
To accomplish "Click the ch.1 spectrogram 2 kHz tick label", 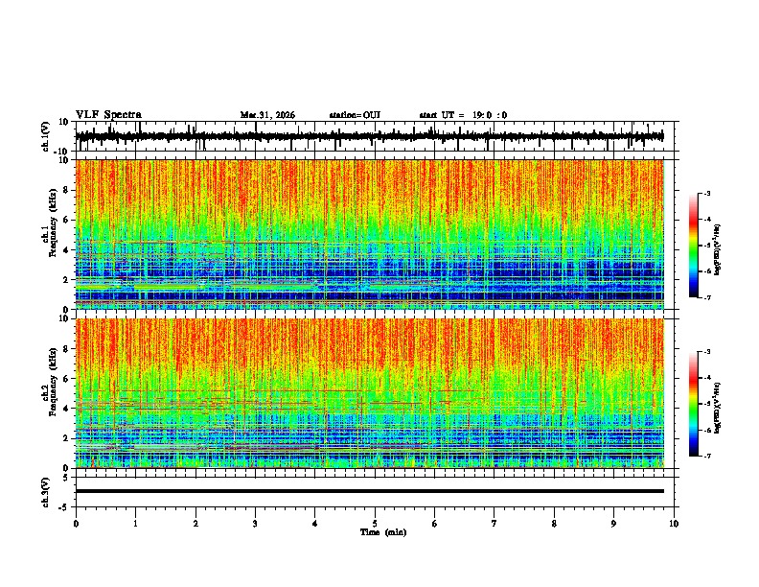I will pos(67,279).
